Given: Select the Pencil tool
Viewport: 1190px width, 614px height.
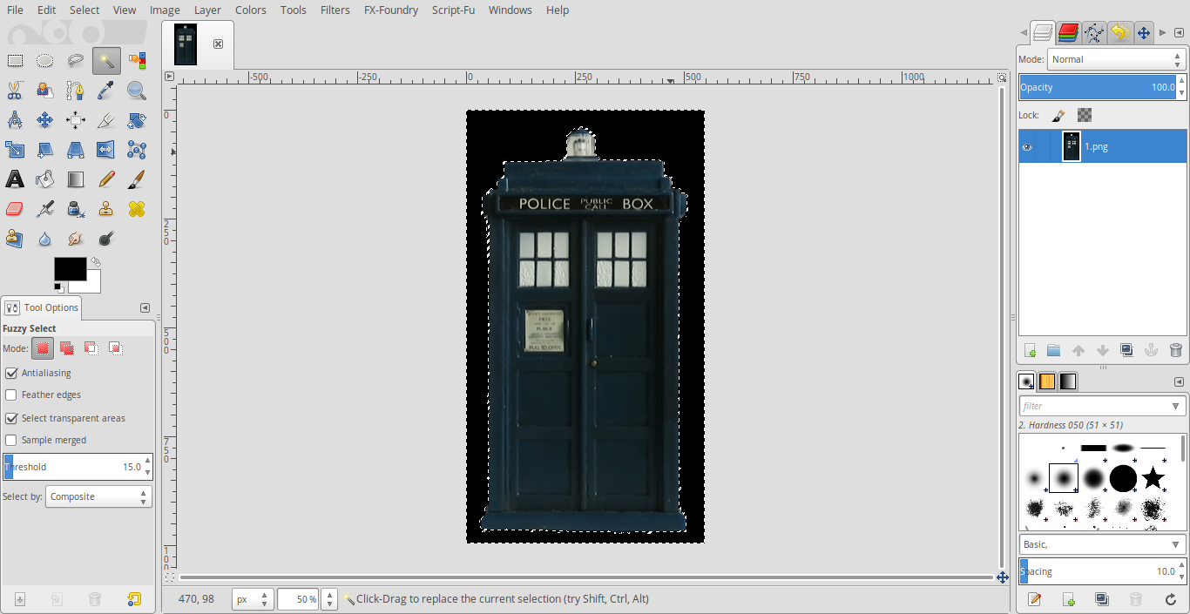Looking at the screenshot, I should tap(106, 179).
